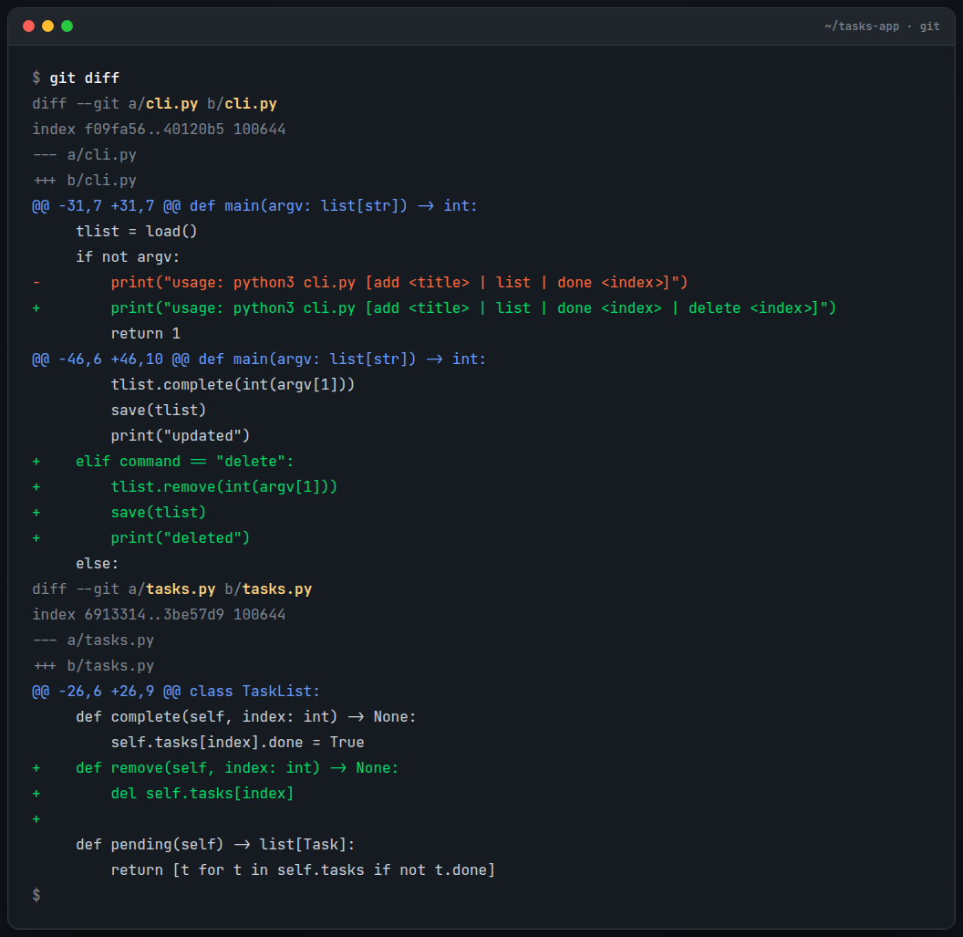Click the 'def pending(self)' line
This screenshot has height=937, width=963.
pos(215,845)
